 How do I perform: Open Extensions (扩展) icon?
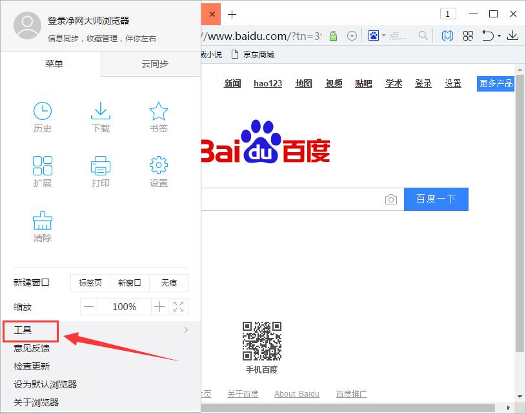coord(43,171)
